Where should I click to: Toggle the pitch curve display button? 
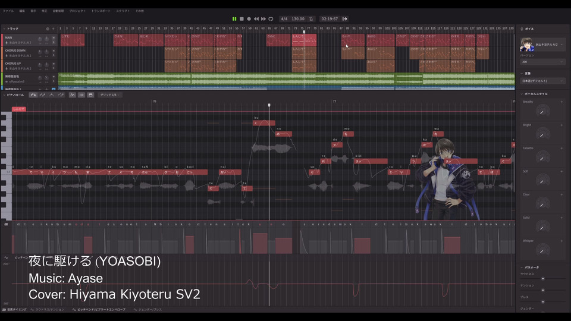(72, 95)
